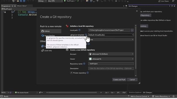Viewport: 177px width, 99px height.
Task: Expand Select Repository menu in status bar
Action: pyautogui.click(x=161, y=96)
